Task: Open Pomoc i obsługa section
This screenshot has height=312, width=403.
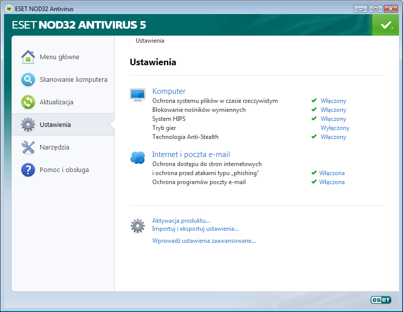Action: click(64, 170)
